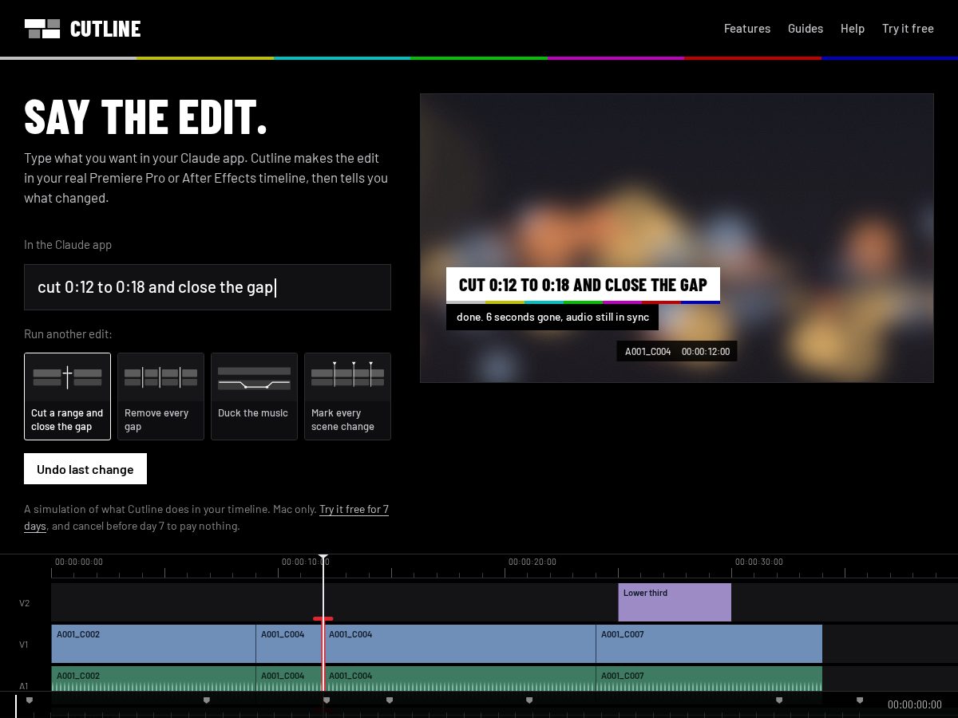Select the A001_C002 video clip on V1
The width and height of the screenshot is (958, 718).
(x=153, y=644)
